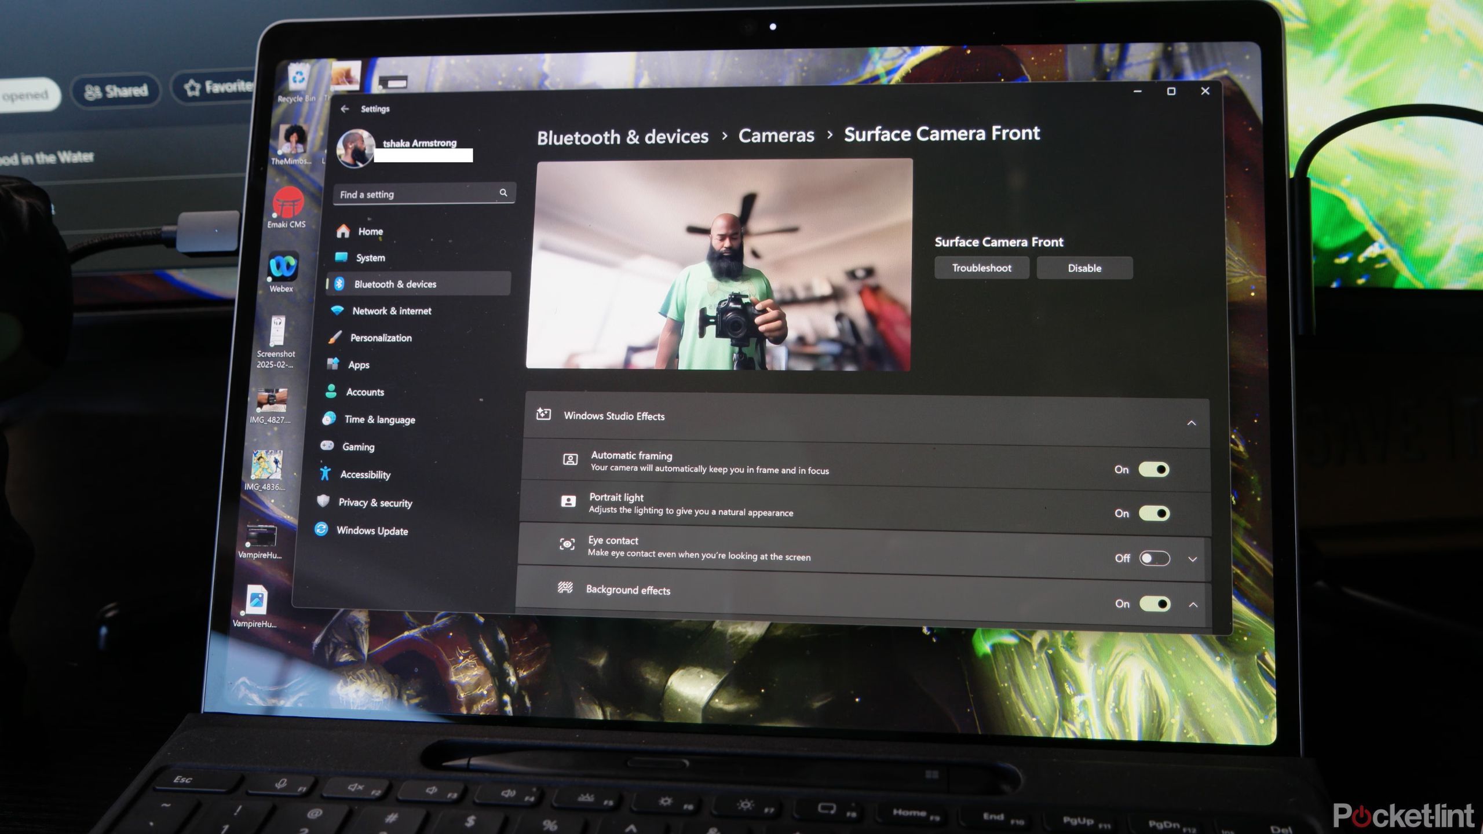This screenshot has height=834, width=1483.
Task: Open Emaki CMS desktop icon
Action: point(288,204)
